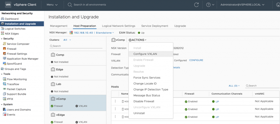Select the Lab cluster
280x124 pixels.
[78, 87]
